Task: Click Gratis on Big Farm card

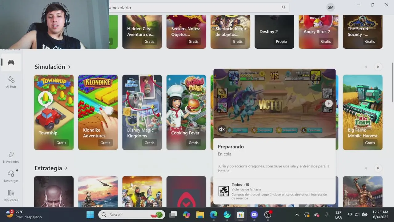Action: pos(370,143)
